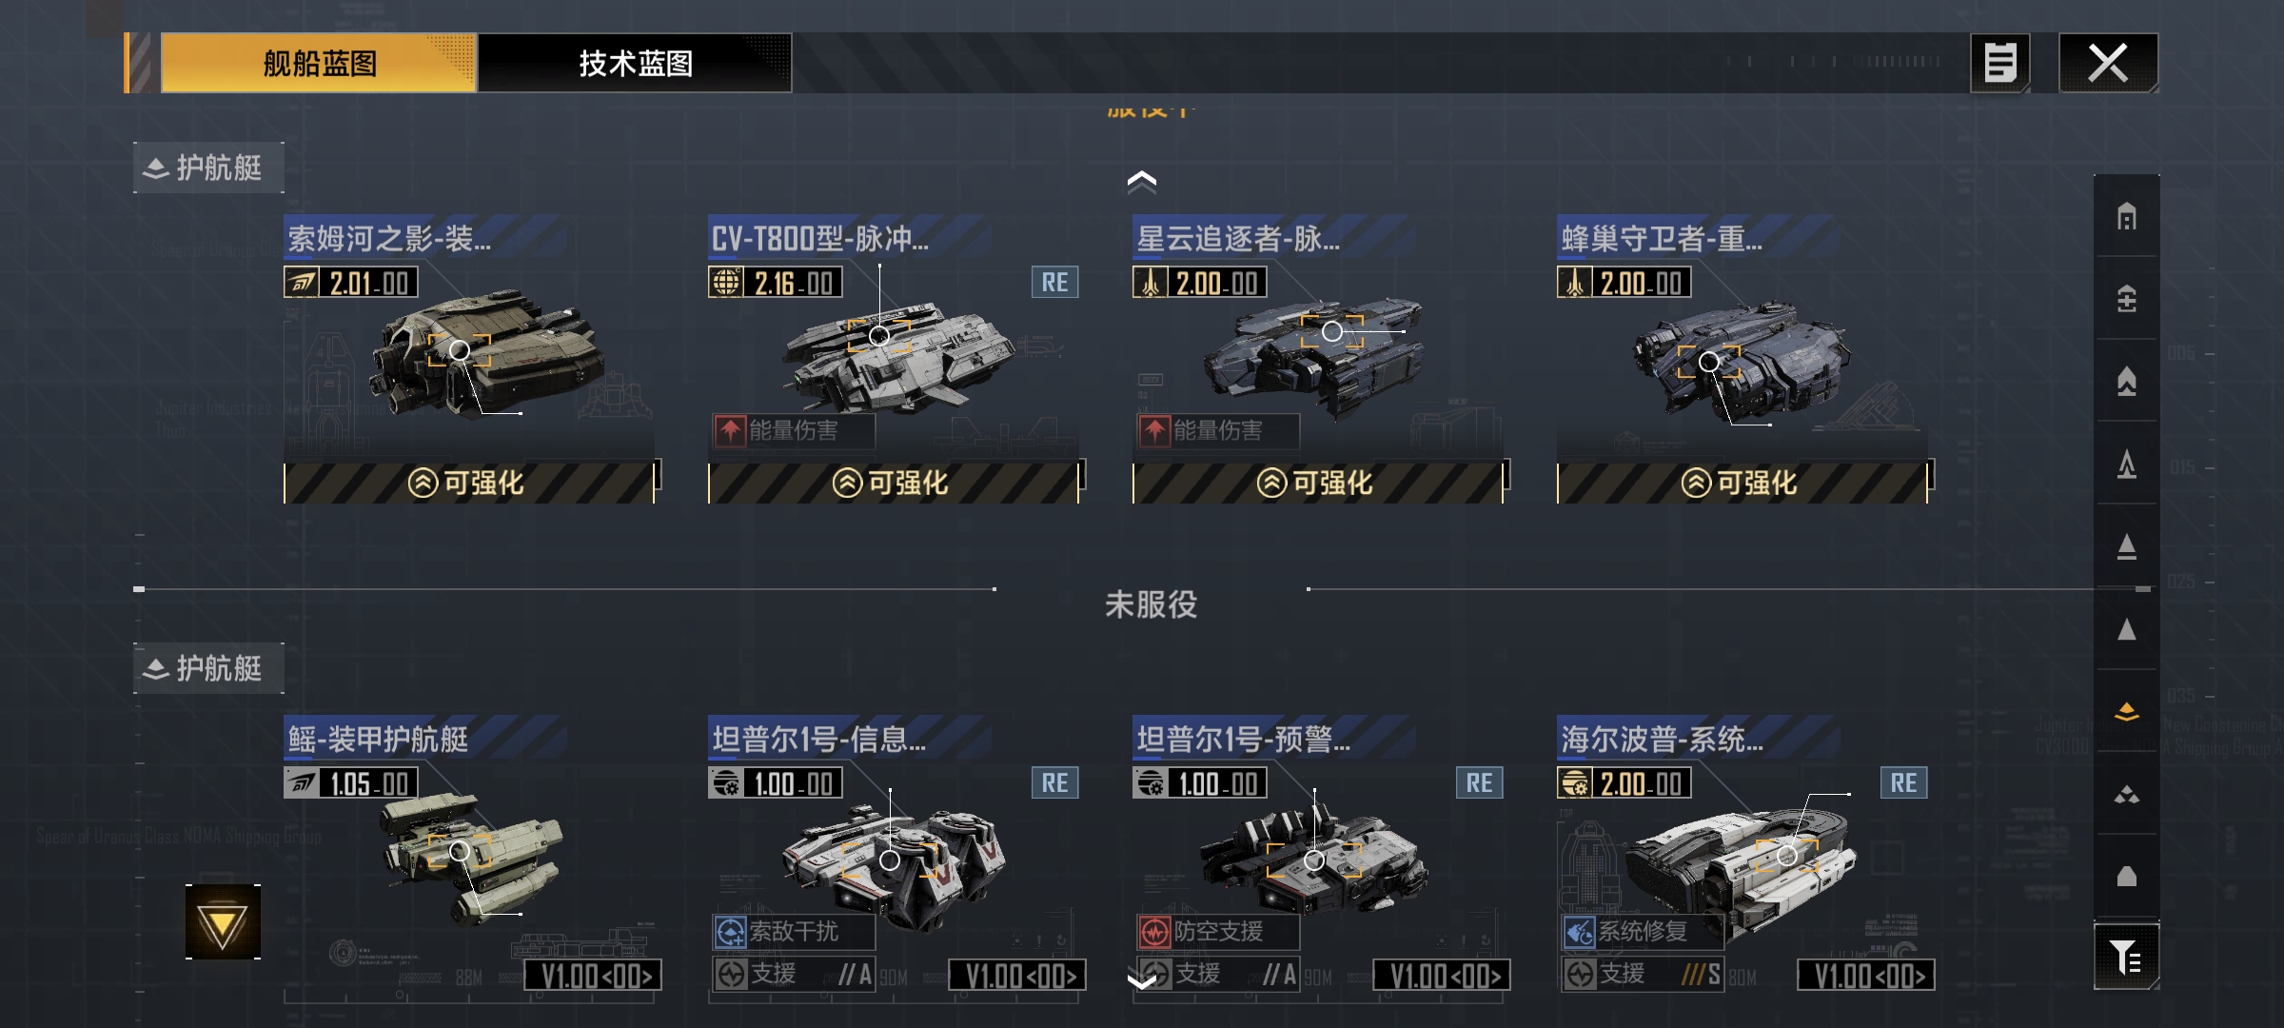Open the 星云追逐者 ship thumbnail
Screen dimensions: 2284x1028
(x=1317, y=357)
